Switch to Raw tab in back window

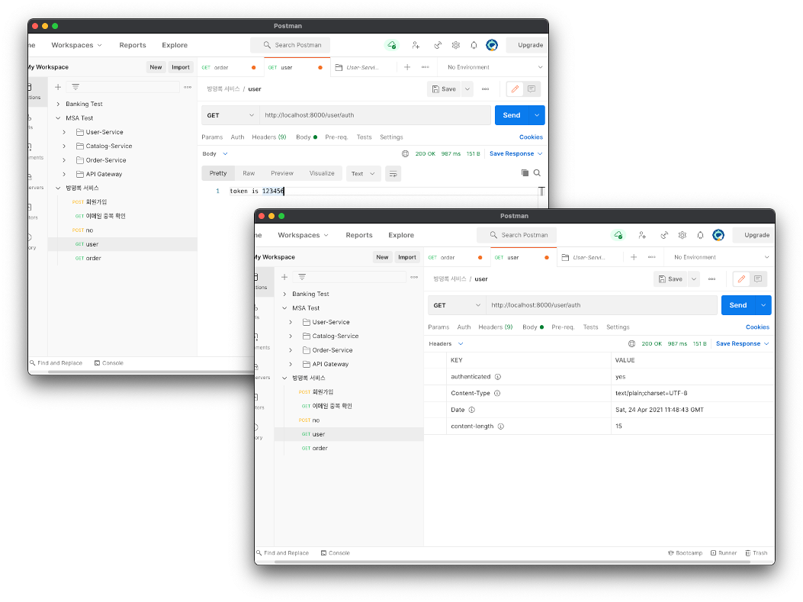(x=249, y=174)
